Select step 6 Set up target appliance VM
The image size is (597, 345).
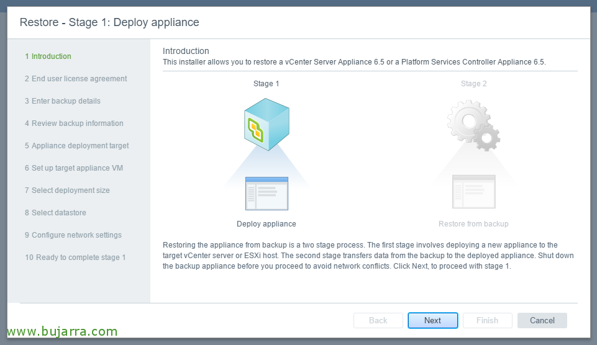tap(74, 168)
